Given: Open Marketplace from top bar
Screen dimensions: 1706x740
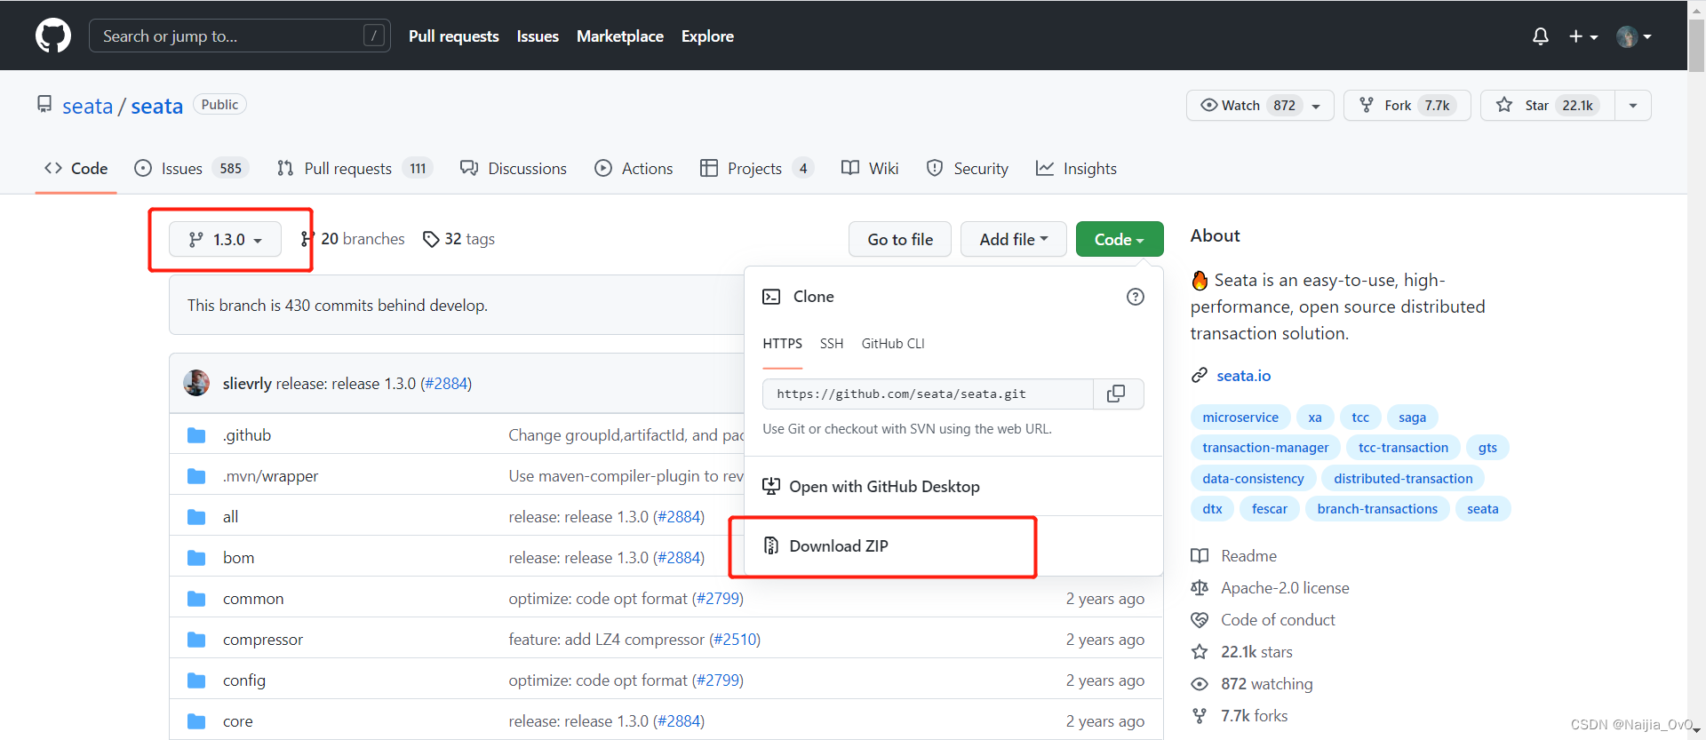Looking at the screenshot, I should coord(620,36).
